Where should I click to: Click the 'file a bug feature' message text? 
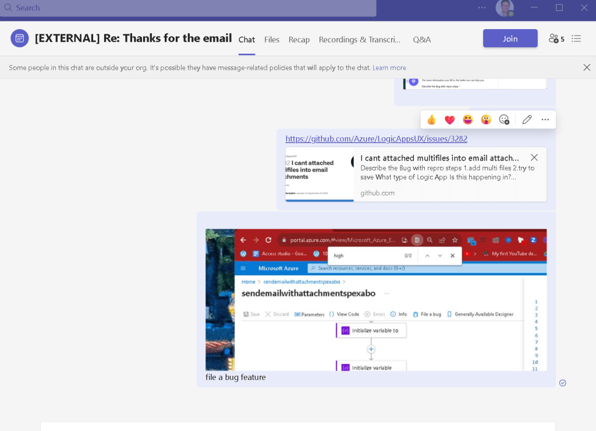[236, 377]
